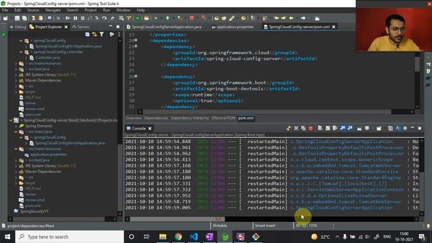
Task: Switch to application.properties editor tab
Action: [233, 27]
